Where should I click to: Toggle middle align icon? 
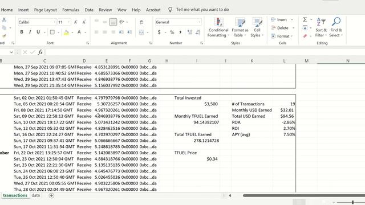coord(105,22)
